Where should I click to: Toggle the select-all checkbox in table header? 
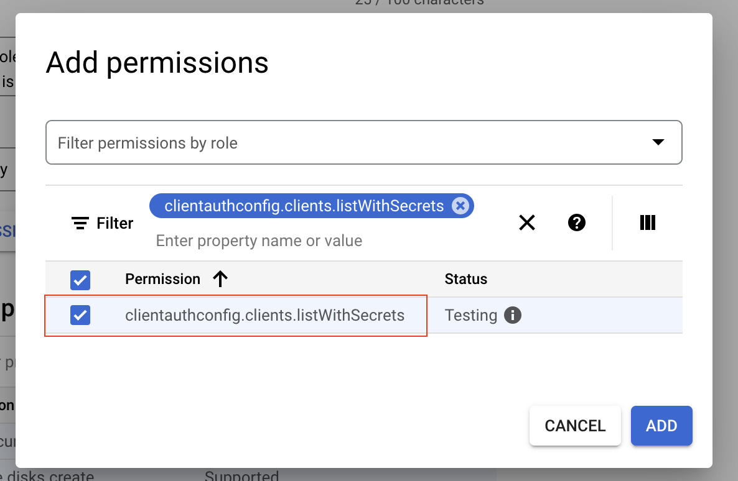pos(81,280)
